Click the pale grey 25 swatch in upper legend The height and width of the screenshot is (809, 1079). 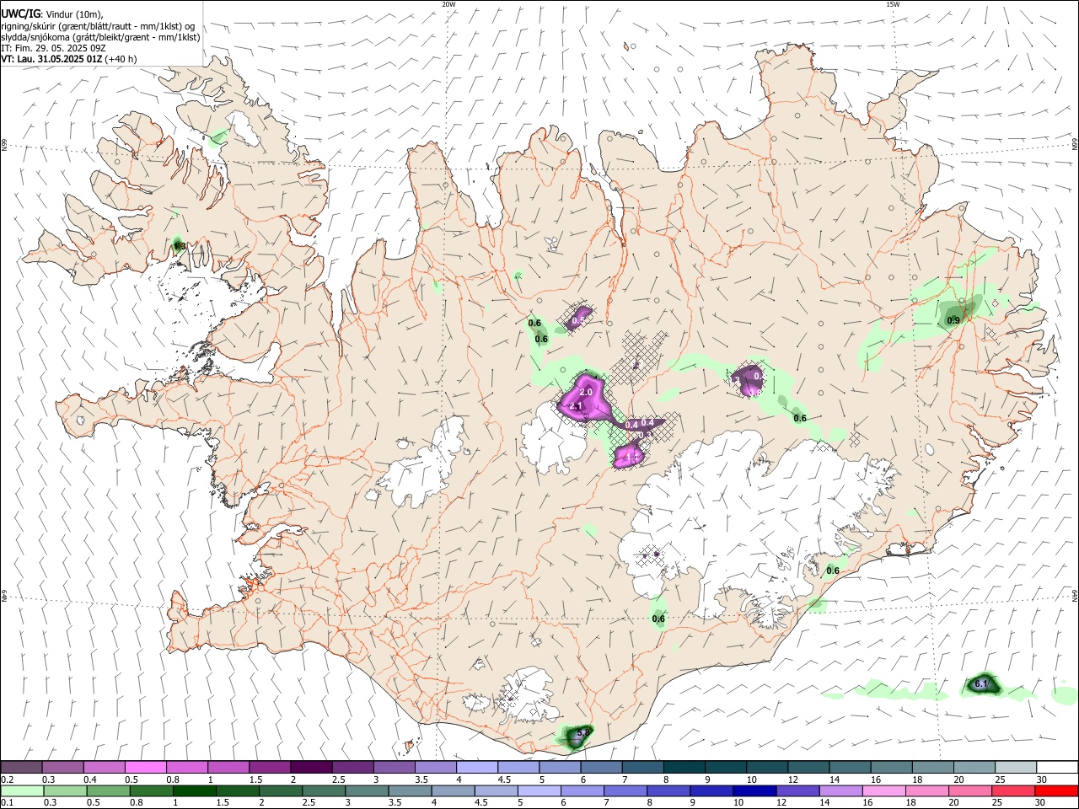(1016, 767)
